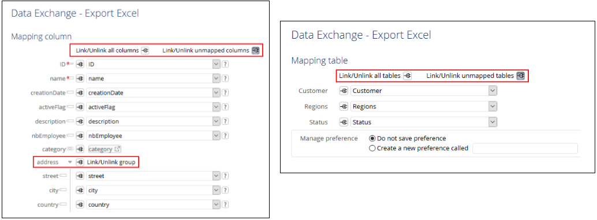This screenshot has height=220, width=597.
Task: Open the description column dropdown
Action: click(217, 121)
